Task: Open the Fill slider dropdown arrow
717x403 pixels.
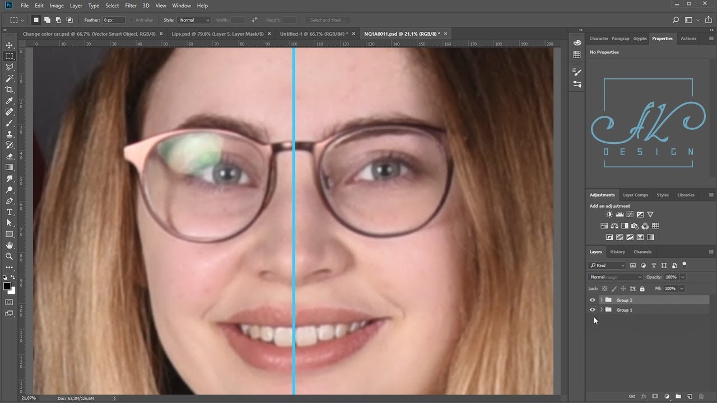Action: tap(682, 289)
